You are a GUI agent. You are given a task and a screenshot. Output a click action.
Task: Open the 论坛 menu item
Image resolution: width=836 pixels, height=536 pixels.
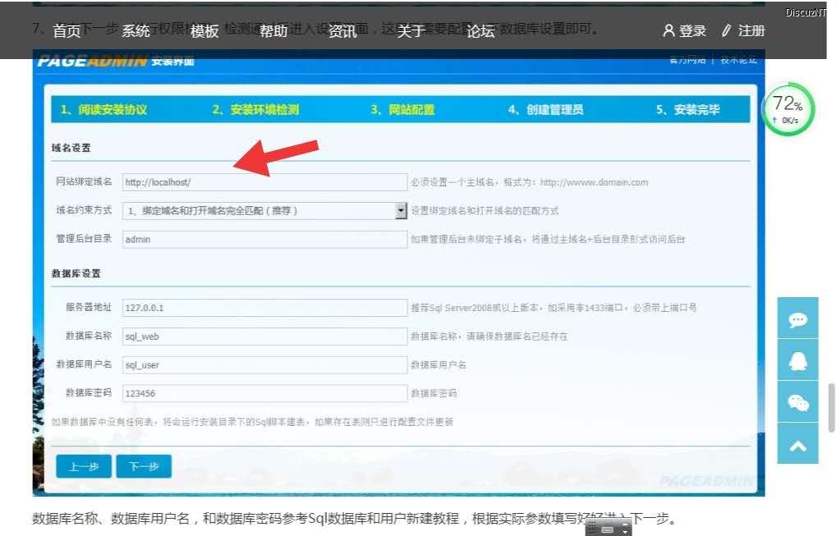click(480, 31)
